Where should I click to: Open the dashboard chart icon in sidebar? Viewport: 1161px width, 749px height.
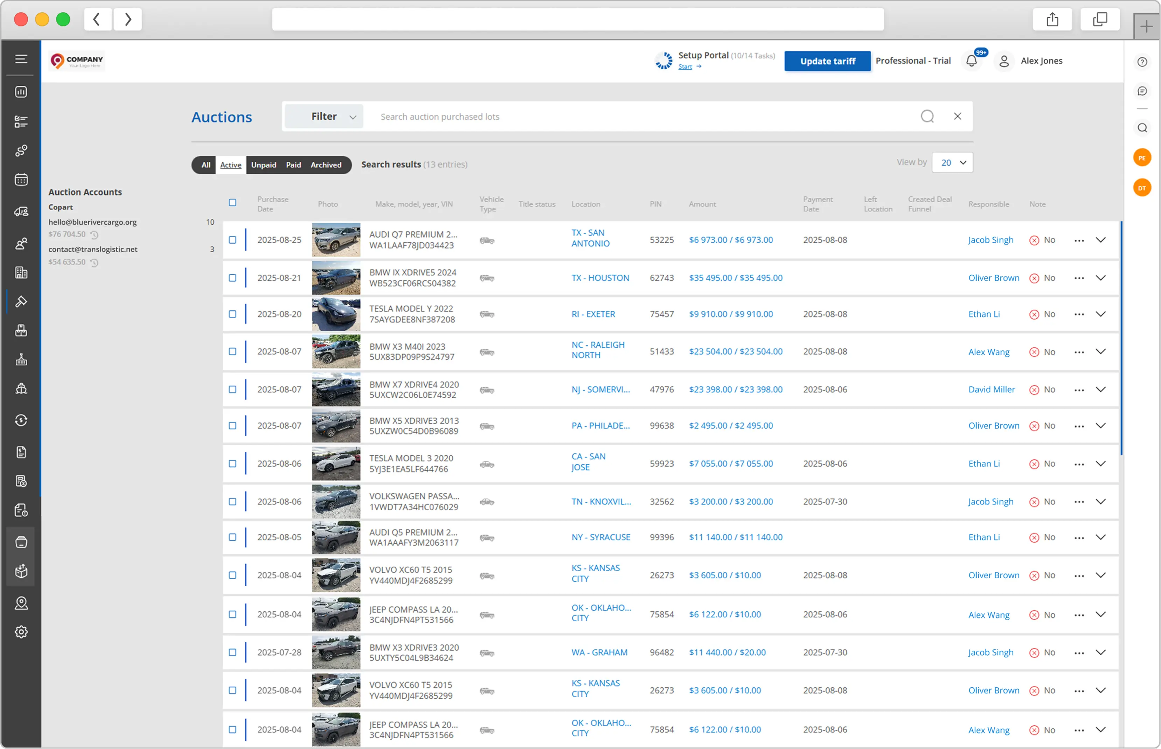coord(21,92)
